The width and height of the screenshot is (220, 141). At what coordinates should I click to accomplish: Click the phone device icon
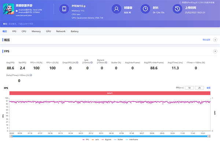pos(64,9)
